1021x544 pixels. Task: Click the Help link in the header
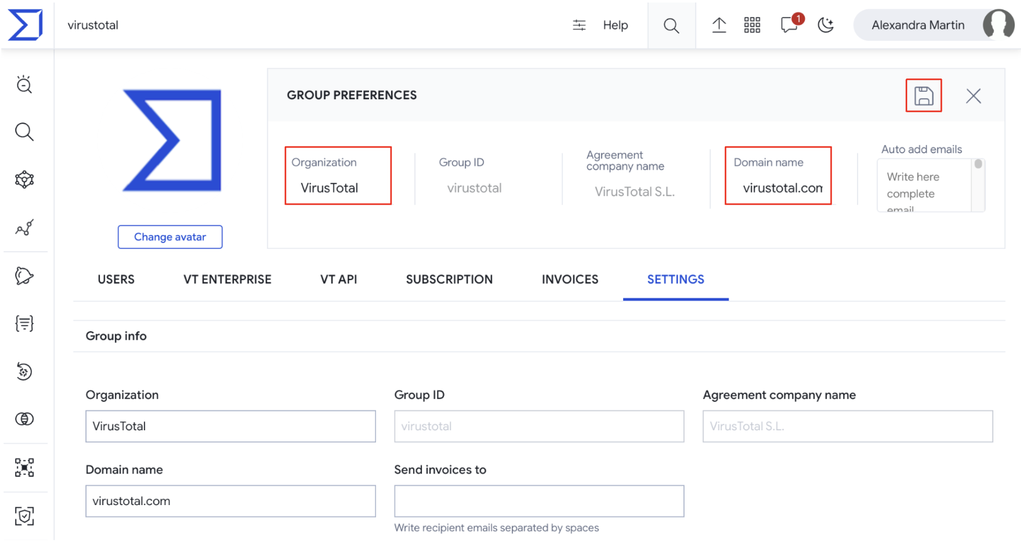615,25
